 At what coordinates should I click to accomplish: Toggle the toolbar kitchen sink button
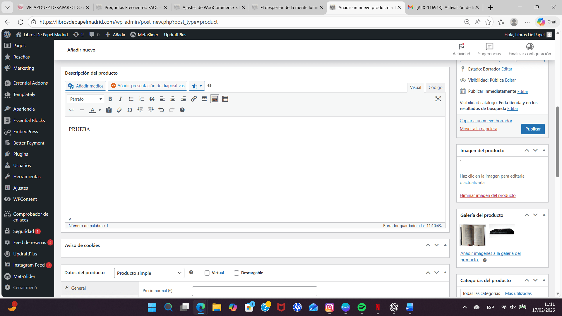click(x=215, y=99)
